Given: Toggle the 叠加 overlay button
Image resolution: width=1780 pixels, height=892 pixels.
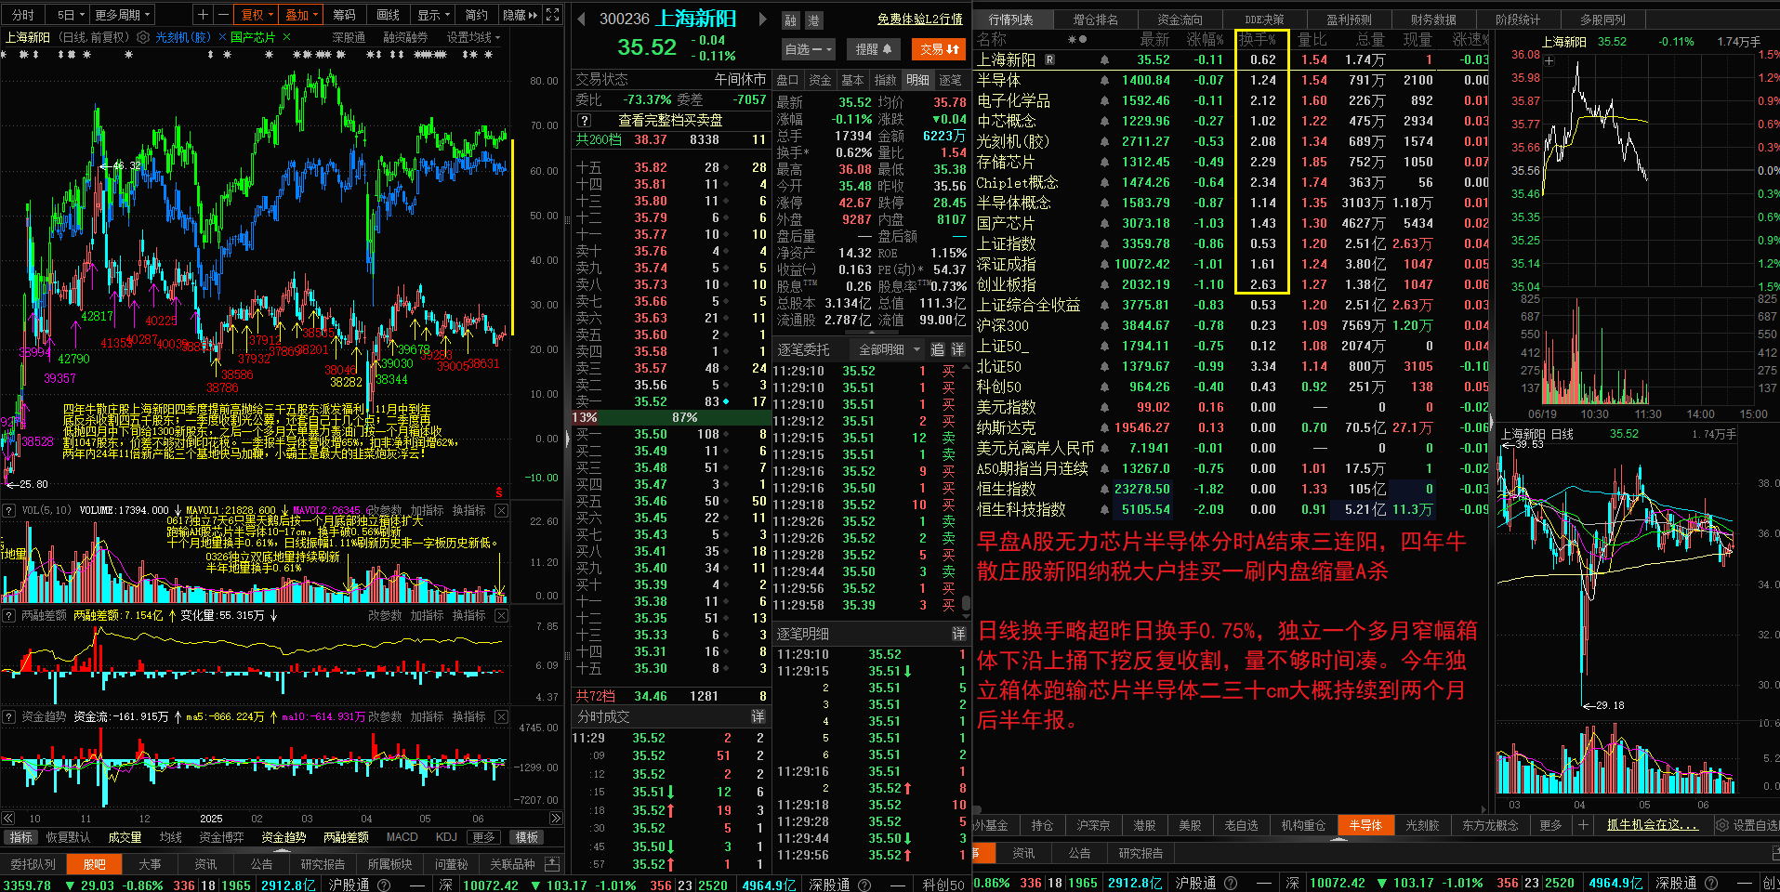Looking at the screenshot, I should click(x=301, y=15).
